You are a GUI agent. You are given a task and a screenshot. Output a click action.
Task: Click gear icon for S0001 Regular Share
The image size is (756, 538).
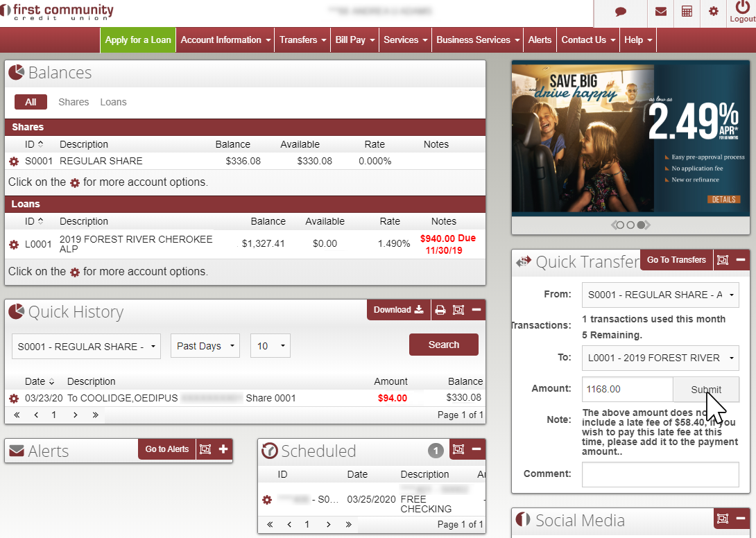tap(14, 162)
